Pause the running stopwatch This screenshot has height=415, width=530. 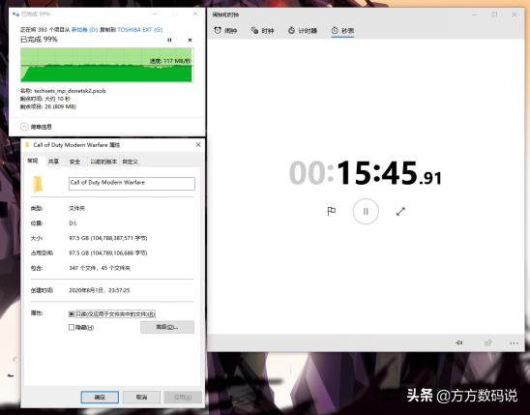tap(366, 211)
